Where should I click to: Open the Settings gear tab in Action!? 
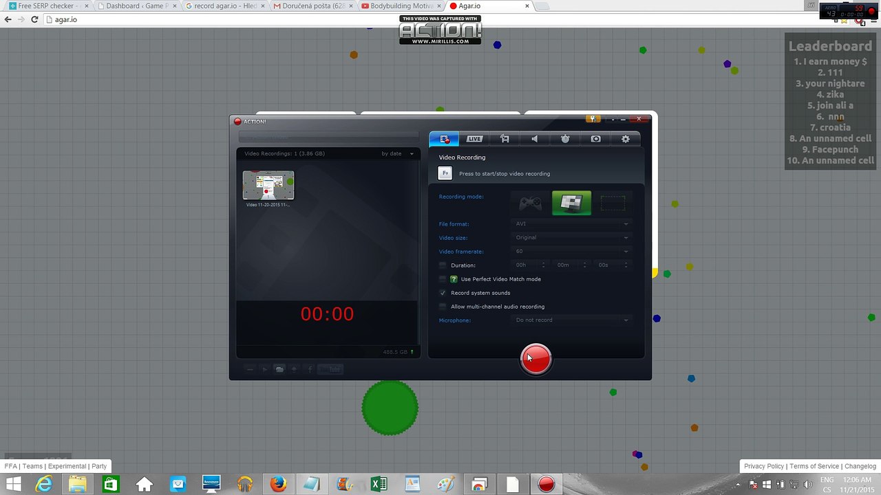pos(626,139)
